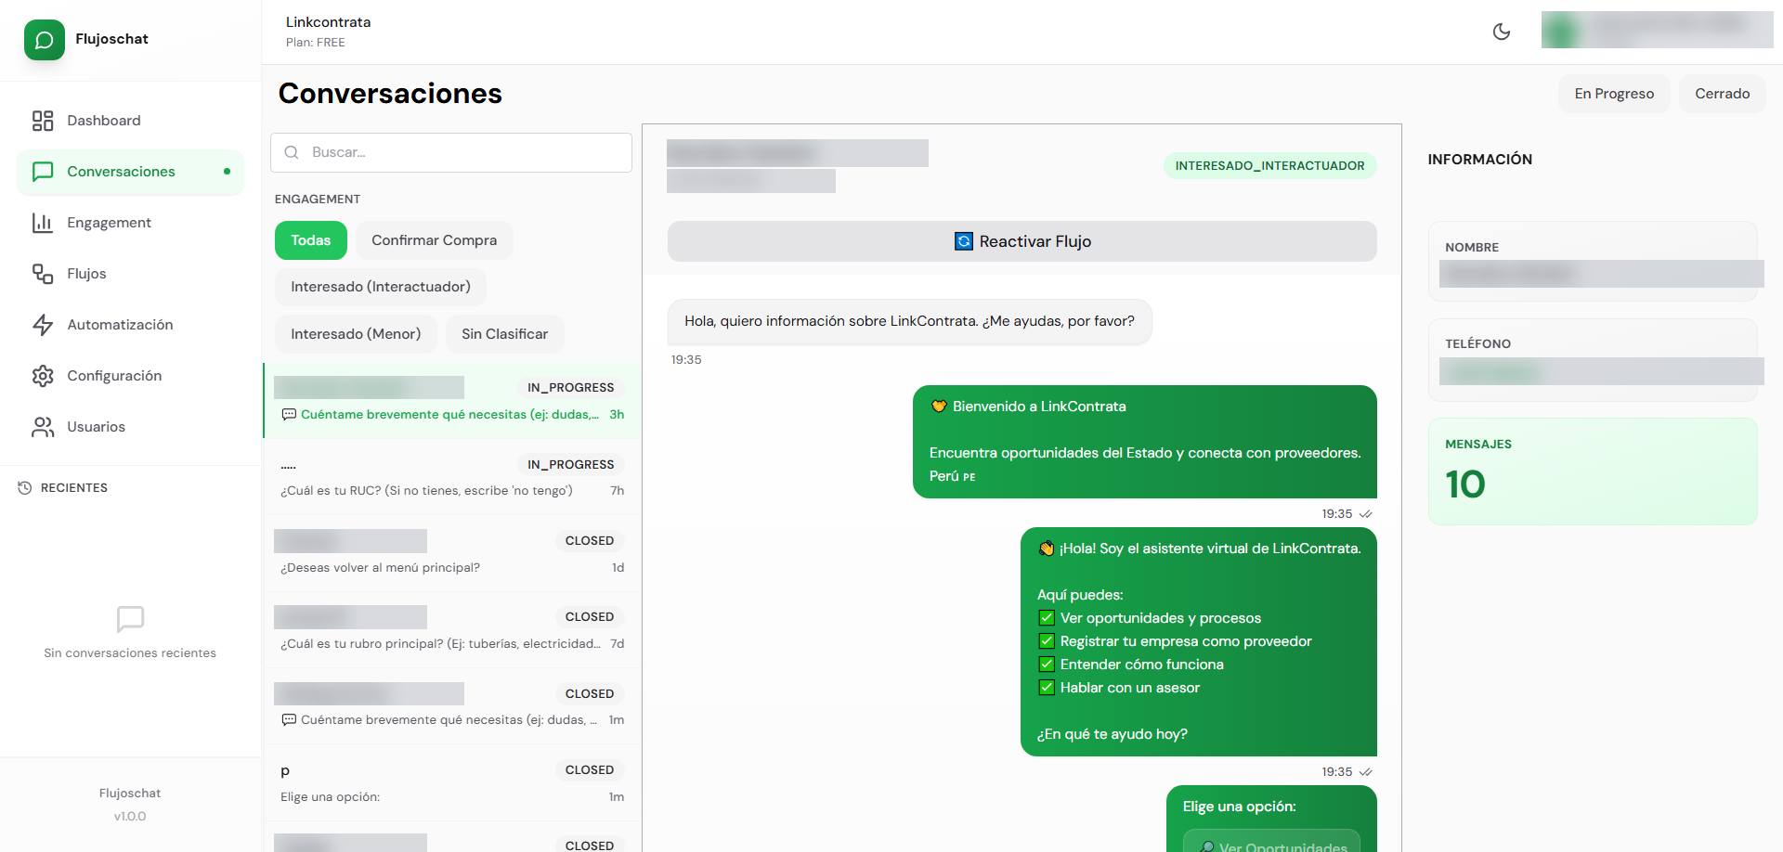Click the Plan: FREE label

click(x=316, y=43)
